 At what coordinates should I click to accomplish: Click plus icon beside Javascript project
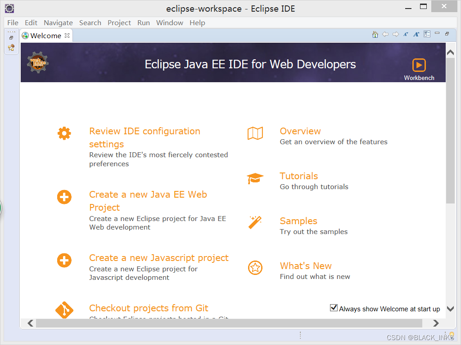64,260
